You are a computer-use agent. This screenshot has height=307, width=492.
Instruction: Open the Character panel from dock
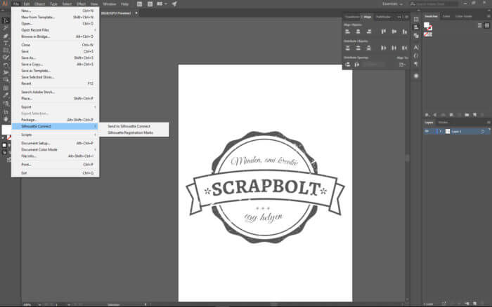pos(416,48)
